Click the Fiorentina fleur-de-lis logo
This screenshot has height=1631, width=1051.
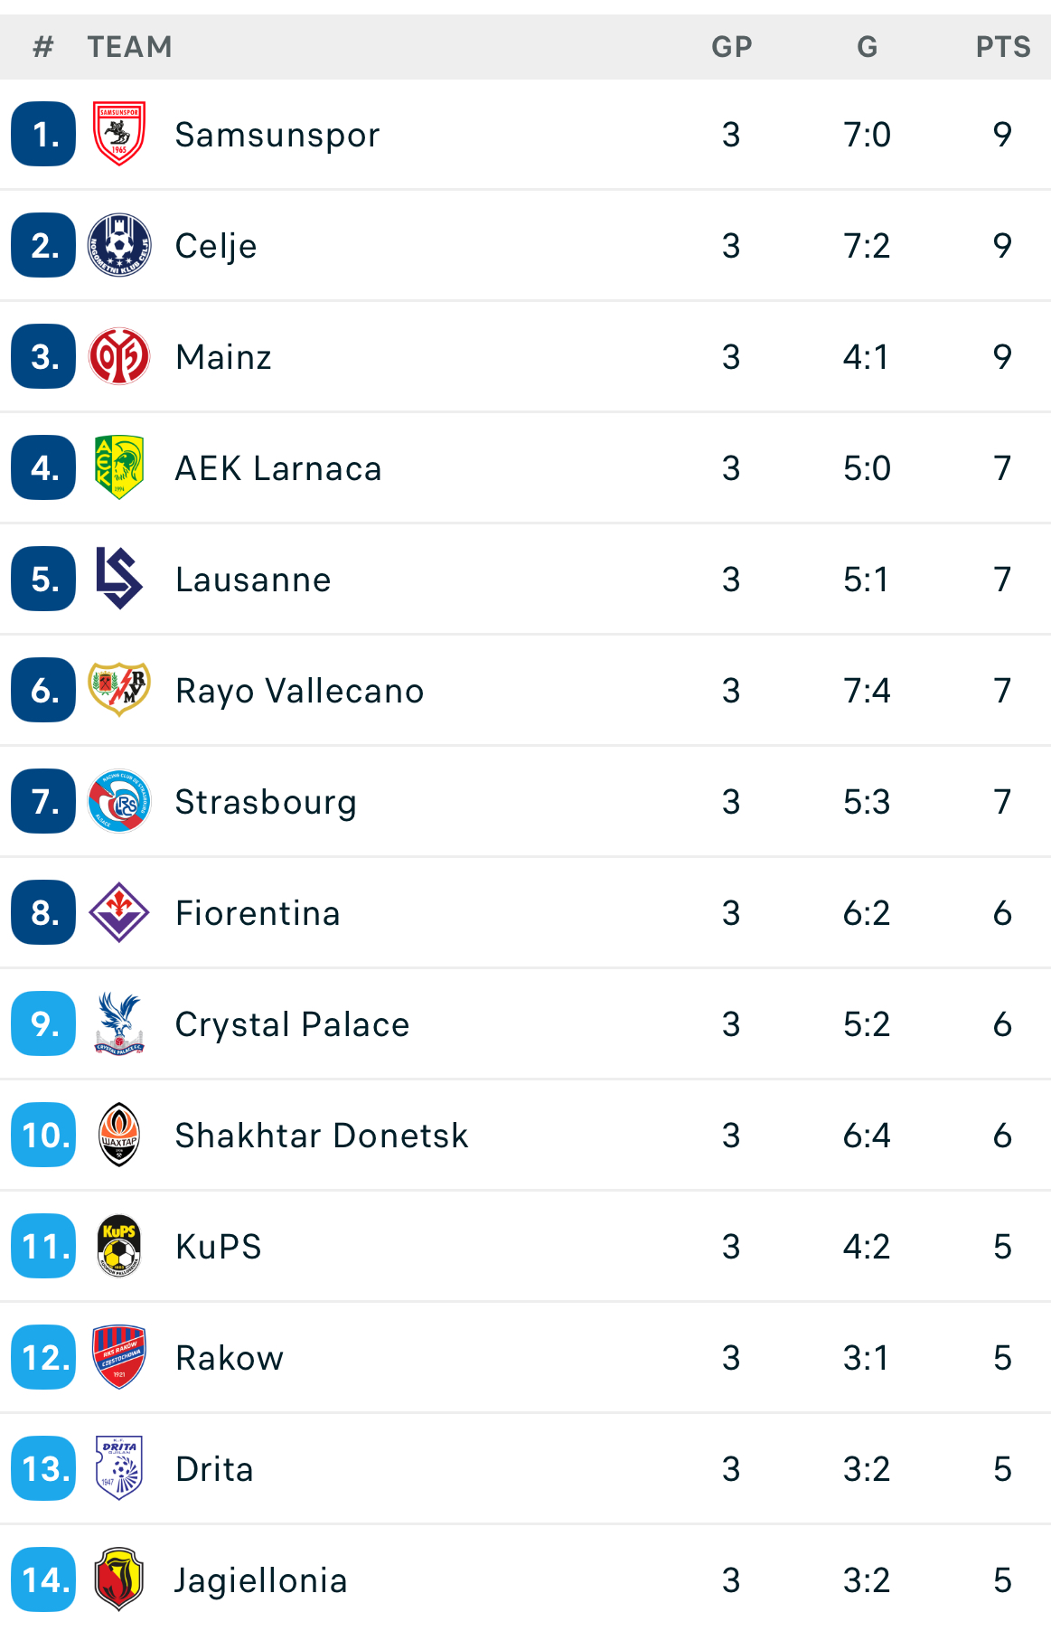119,912
